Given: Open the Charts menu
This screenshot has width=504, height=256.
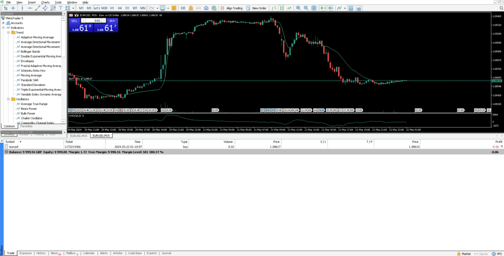Looking at the screenshot, I should pos(45,2).
